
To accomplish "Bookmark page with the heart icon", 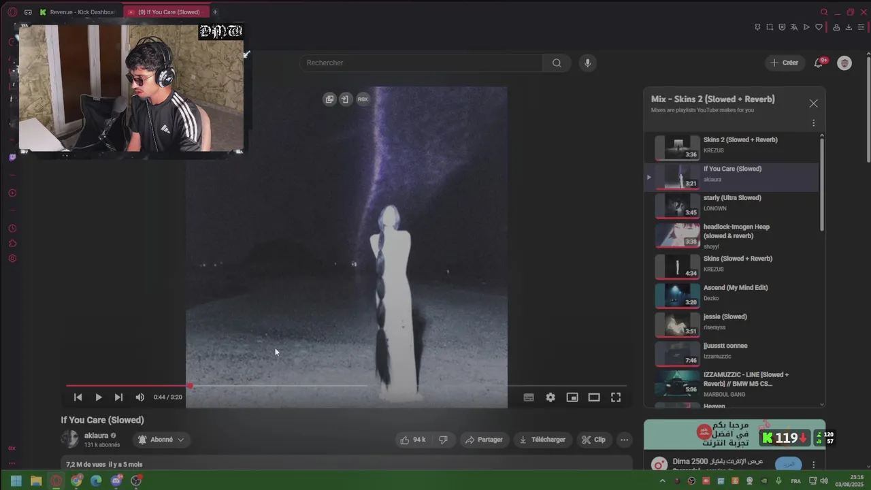I will [819, 27].
